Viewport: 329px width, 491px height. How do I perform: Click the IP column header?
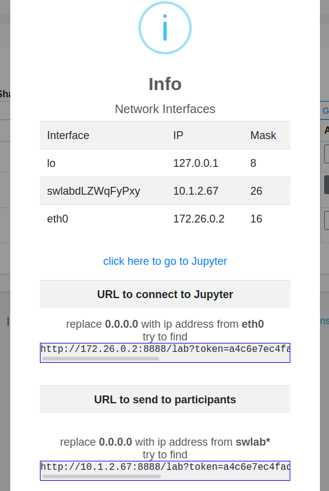click(x=178, y=135)
